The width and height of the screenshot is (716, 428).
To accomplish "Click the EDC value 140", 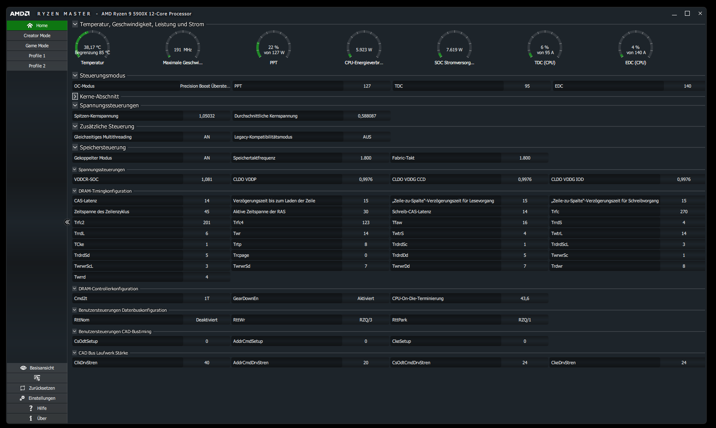I will coord(687,86).
